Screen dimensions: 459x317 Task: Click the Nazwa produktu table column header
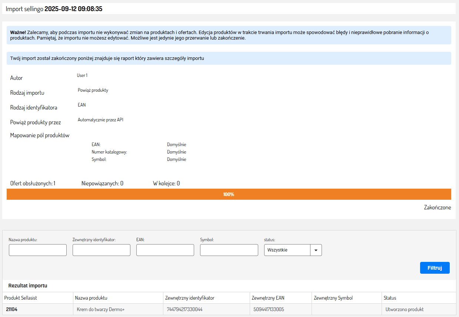[91, 298]
